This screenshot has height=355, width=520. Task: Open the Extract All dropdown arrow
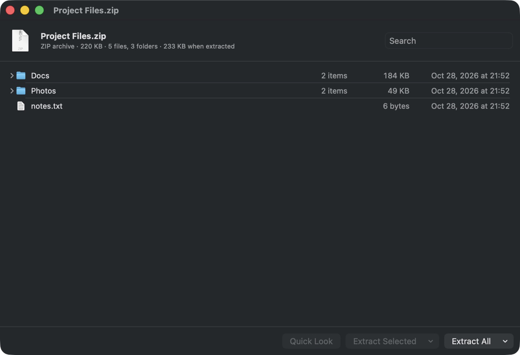pyautogui.click(x=505, y=341)
